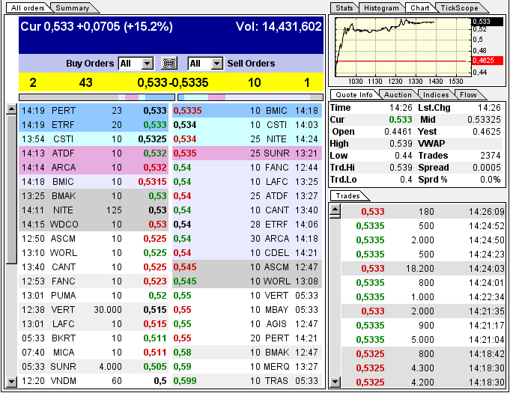This screenshot has width=510, height=393.
Task: Select CDEL sell order at 14:21
Action: point(247,252)
